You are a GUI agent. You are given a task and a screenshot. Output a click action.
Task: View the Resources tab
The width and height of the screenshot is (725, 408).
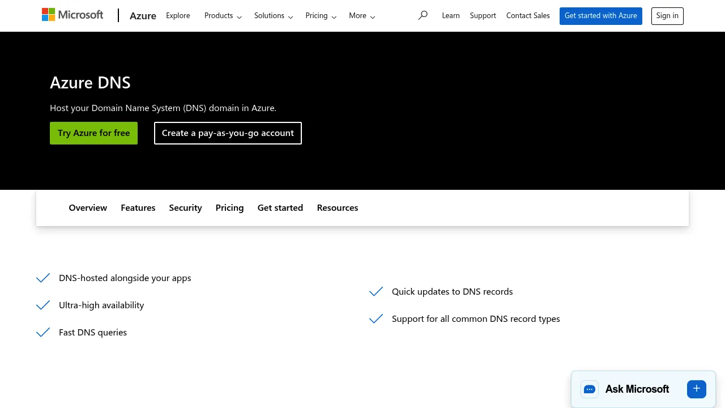pos(338,208)
